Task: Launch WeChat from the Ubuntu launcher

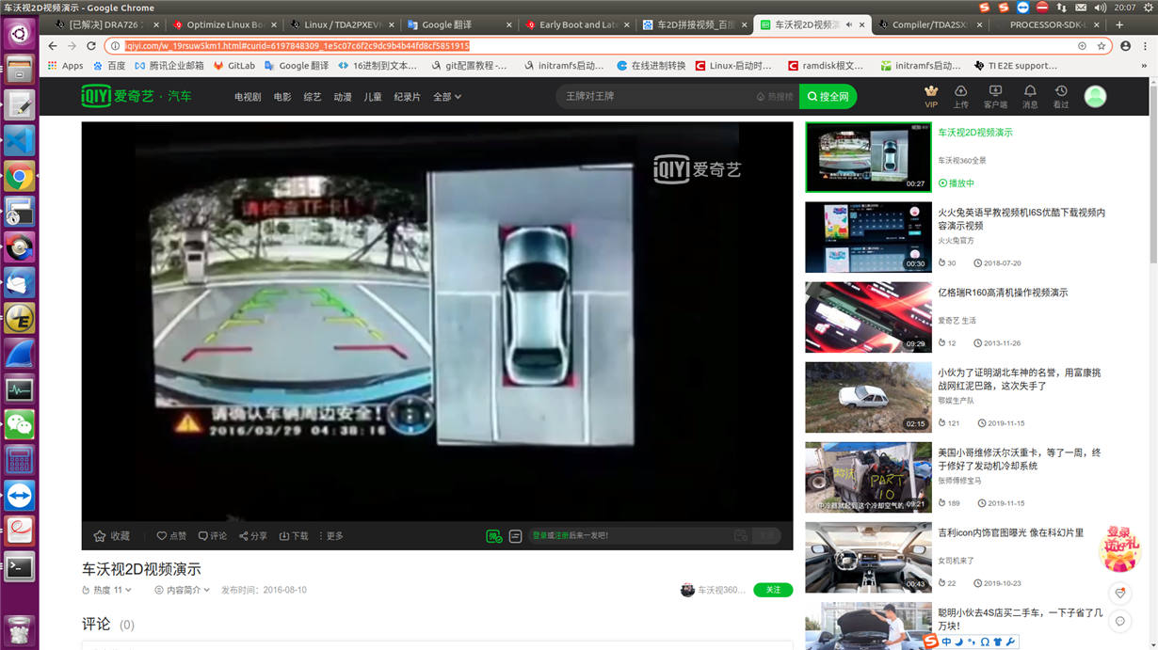Action: click(x=19, y=425)
